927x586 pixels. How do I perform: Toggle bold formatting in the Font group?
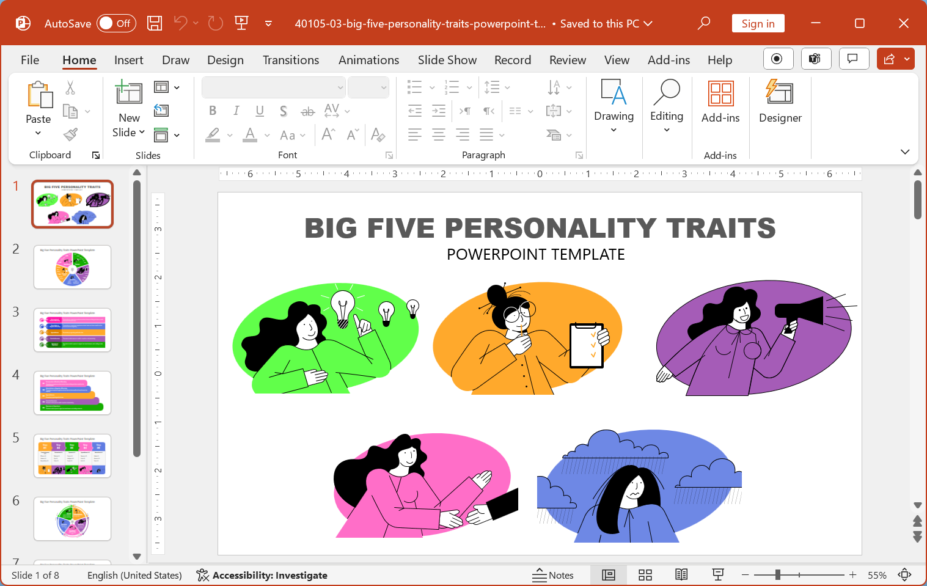(213, 111)
